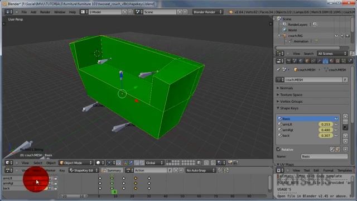
Task: Collapse the couch.RIG tree item
Action: (279, 36)
